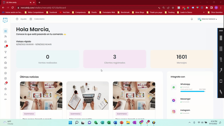Open Chrome three-dot menu
Screen dimensions: 224x126
tap(221, 8)
